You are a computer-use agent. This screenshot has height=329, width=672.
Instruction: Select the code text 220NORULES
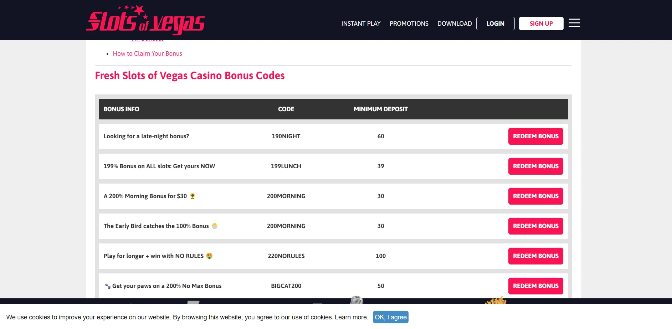point(286,256)
